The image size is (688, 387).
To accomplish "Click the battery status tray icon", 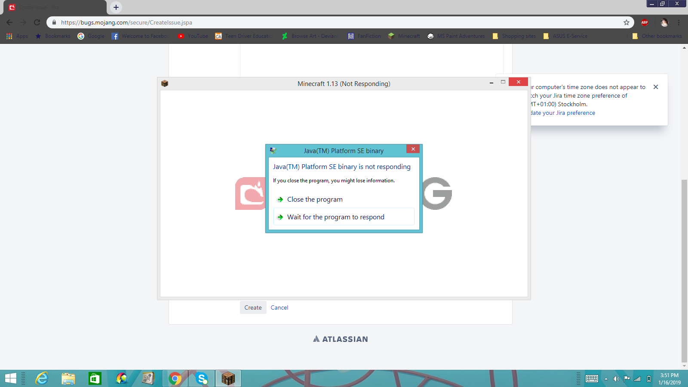I will tap(649, 379).
